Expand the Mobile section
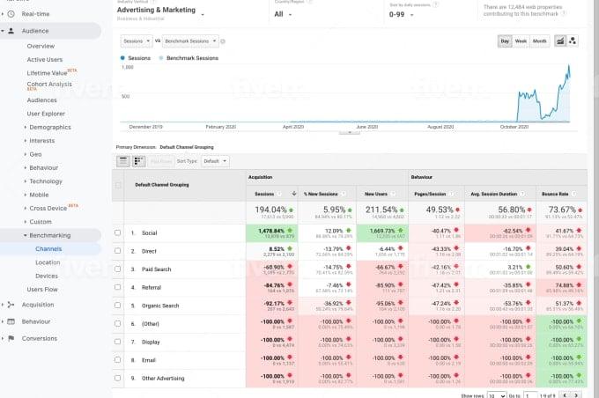Image resolution: width=599 pixels, height=398 pixels. pos(39,195)
